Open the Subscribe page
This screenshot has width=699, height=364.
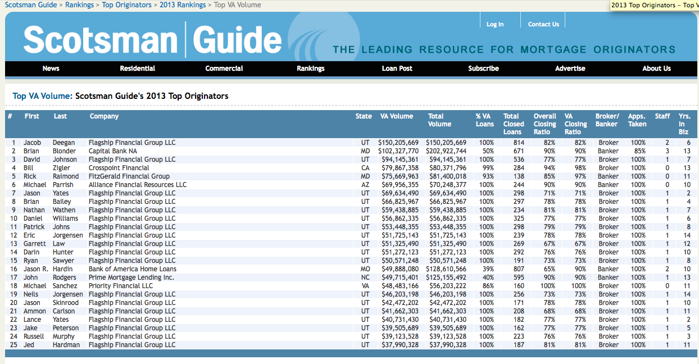point(483,69)
